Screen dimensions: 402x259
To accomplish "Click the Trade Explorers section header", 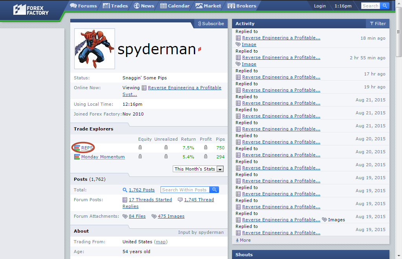I will pos(93,129).
